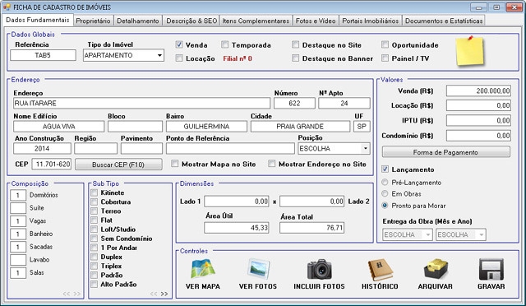Image resolution: width=526 pixels, height=306 pixels.
Task: Check the Cobertura sub tipo
Action: point(95,202)
